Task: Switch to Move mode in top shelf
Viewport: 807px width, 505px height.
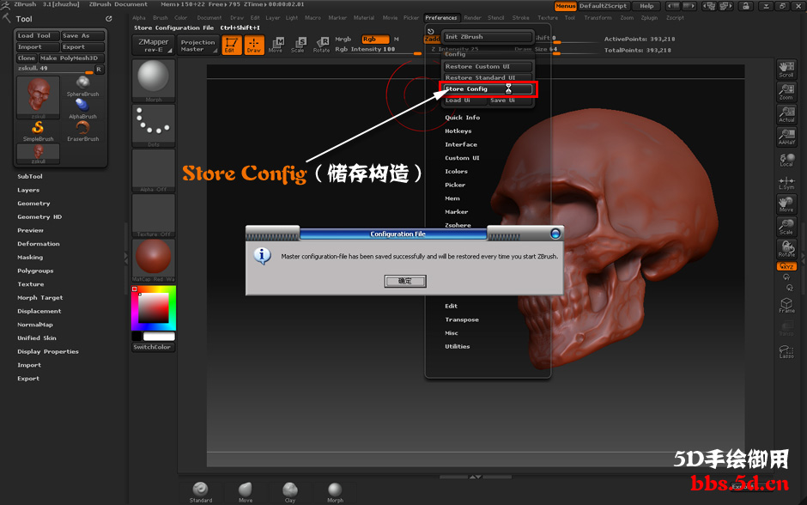Action: (x=276, y=45)
